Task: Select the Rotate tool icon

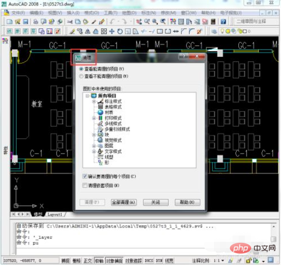Action: coord(120,31)
